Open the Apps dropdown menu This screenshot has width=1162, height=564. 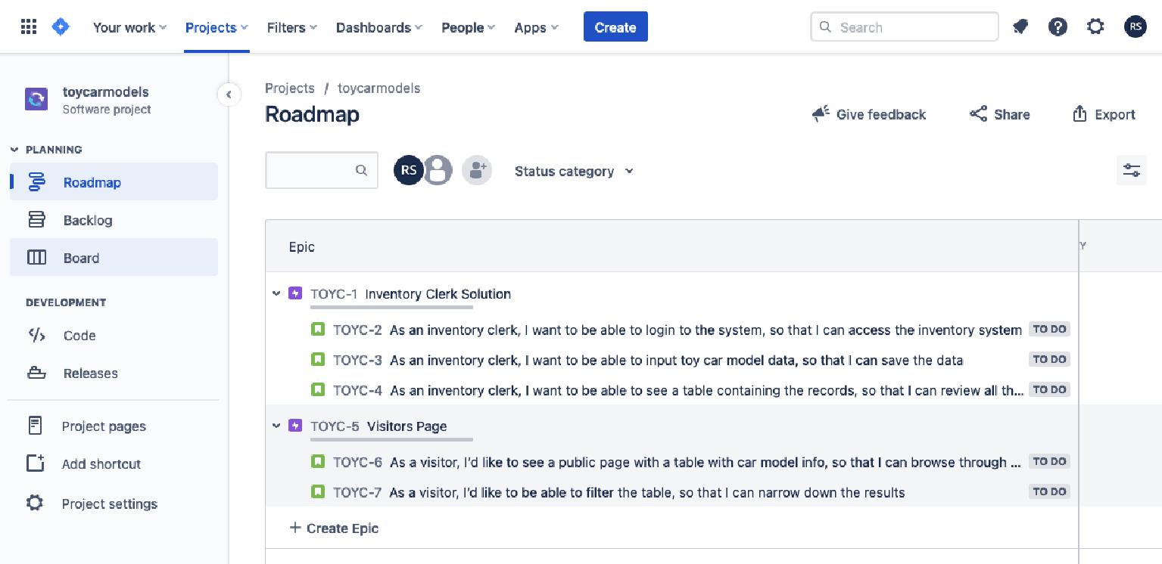tap(536, 27)
